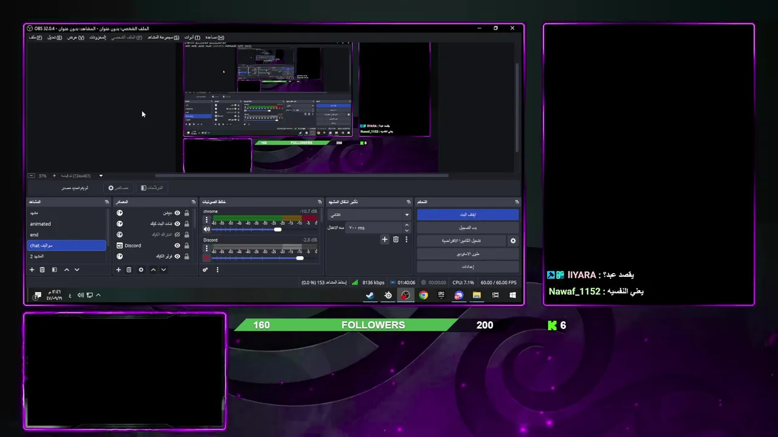Viewport: 778px width, 437px height.
Task: Open the Discord audio track three-dot options
Action: pos(207,249)
